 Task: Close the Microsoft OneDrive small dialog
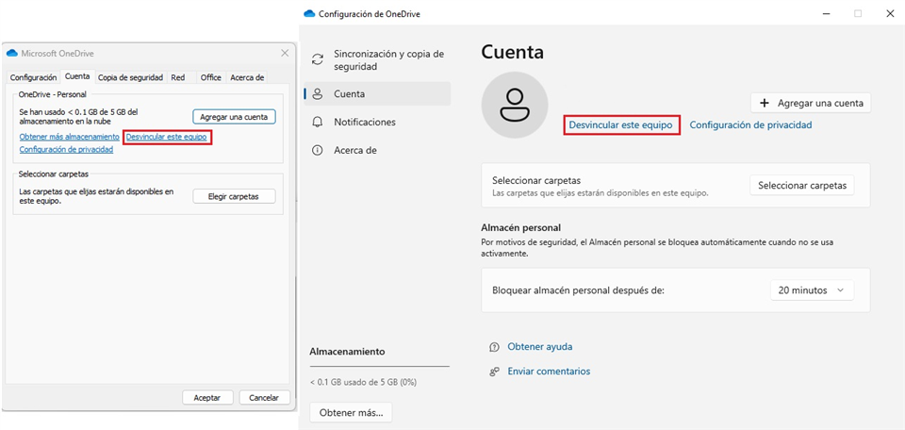(285, 54)
